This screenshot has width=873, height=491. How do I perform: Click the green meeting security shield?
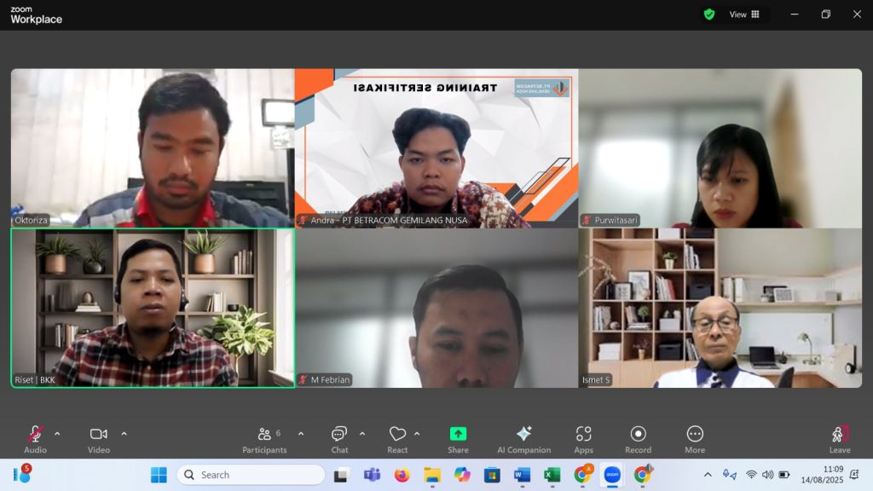709,14
